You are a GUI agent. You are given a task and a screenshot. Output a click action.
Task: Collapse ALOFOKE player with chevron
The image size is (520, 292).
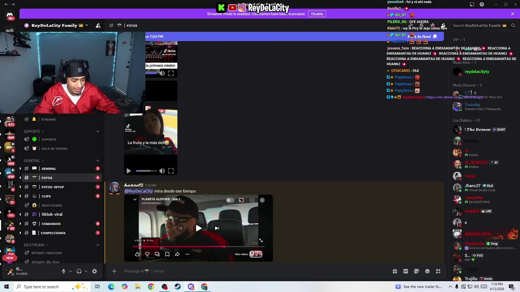click(x=135, y=199)
